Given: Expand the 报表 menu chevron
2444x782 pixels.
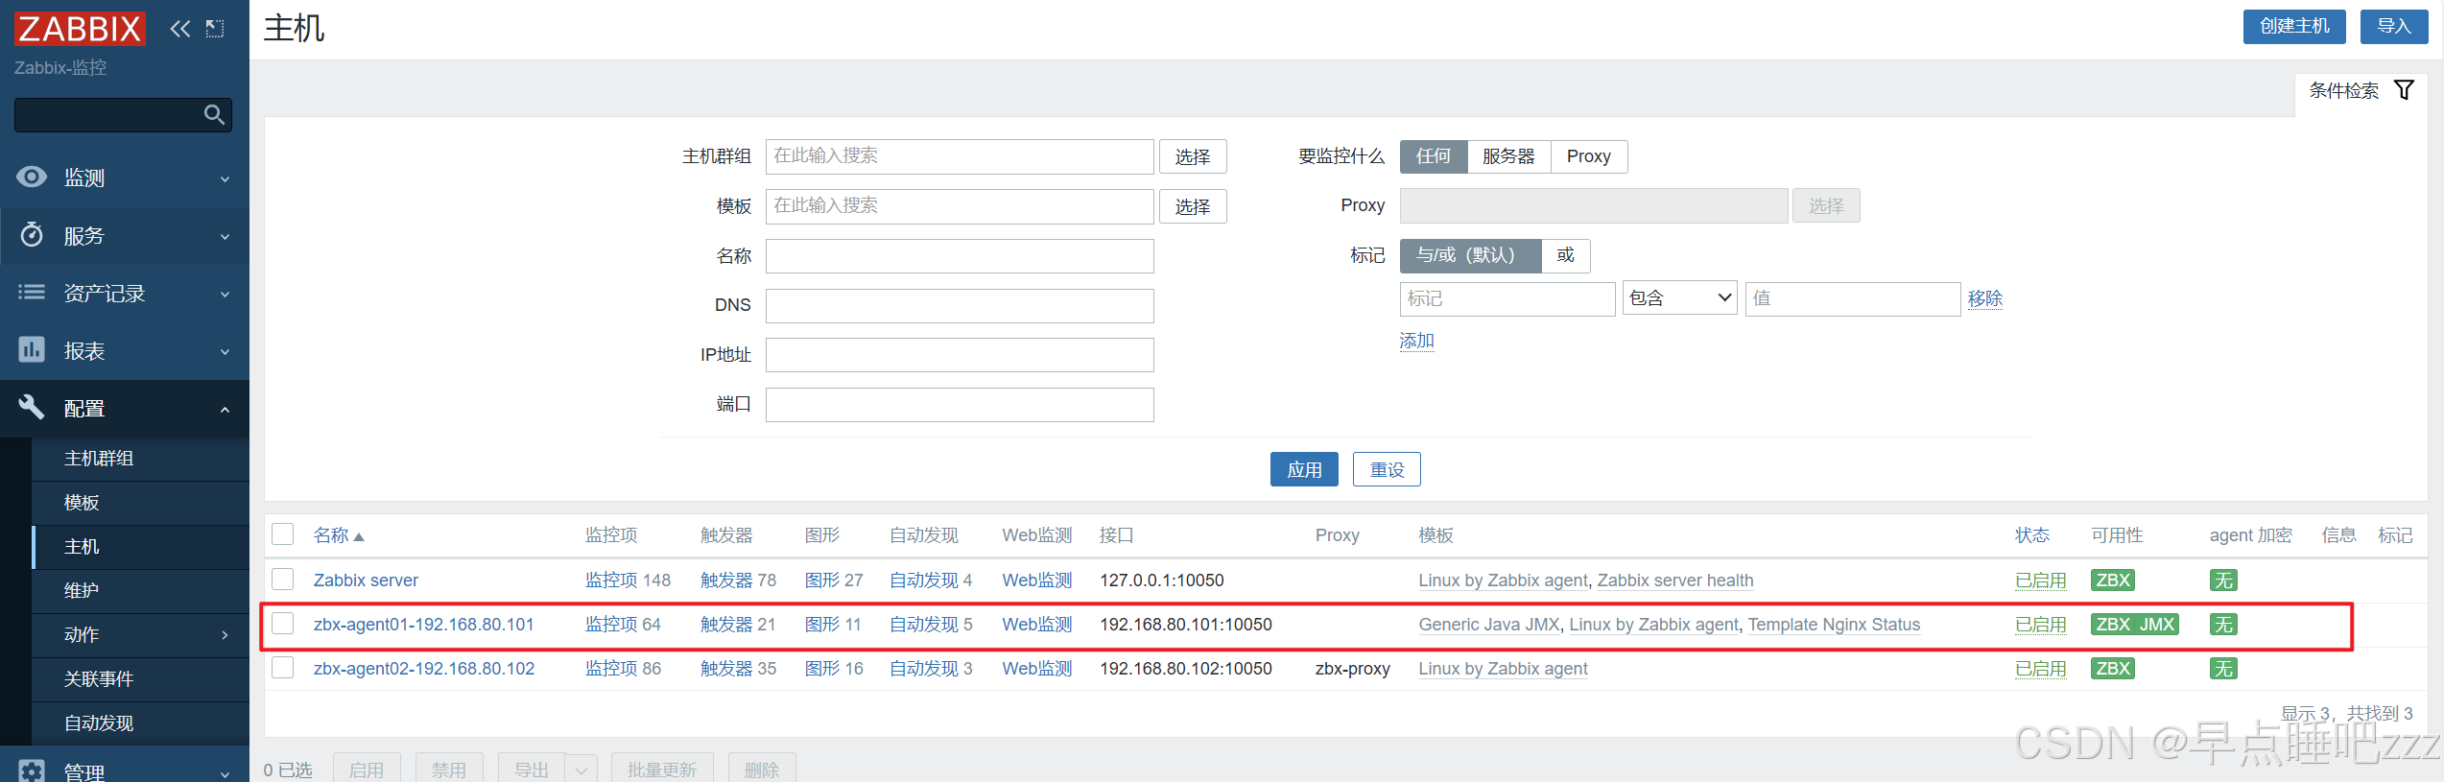Looking at the screenshot, I should (225, 351).
